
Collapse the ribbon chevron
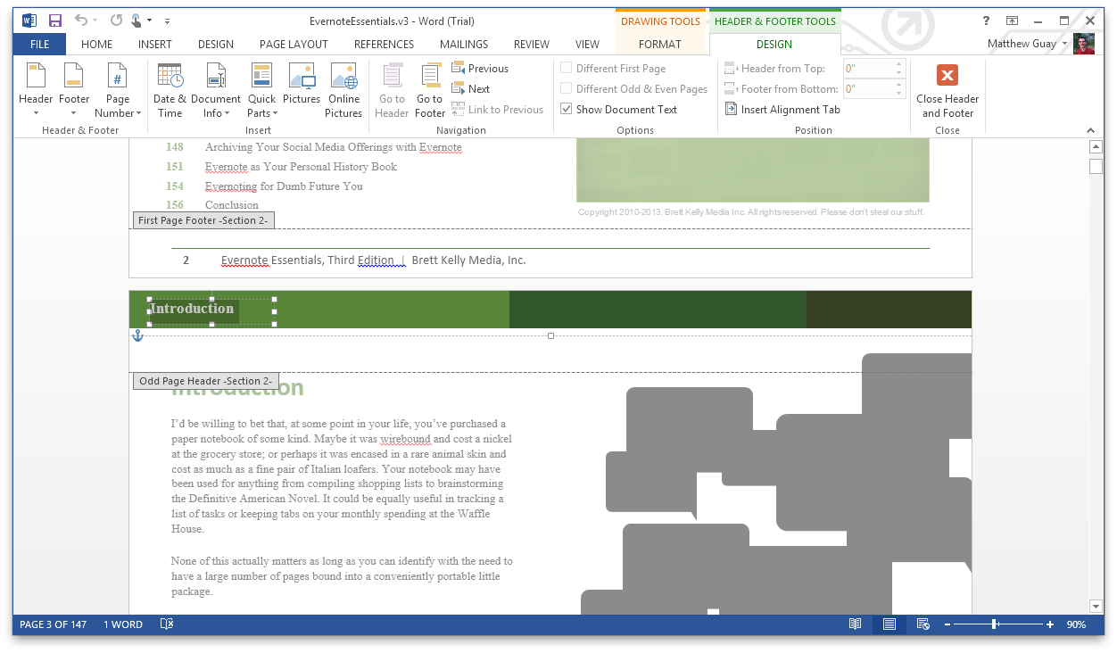(1090, 130)
